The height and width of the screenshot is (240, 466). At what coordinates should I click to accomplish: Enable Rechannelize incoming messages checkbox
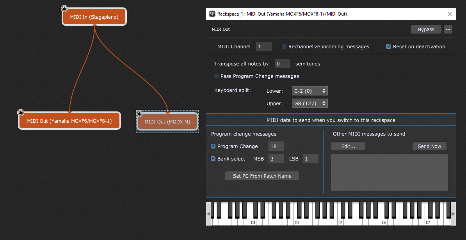[x=284, y=46]
